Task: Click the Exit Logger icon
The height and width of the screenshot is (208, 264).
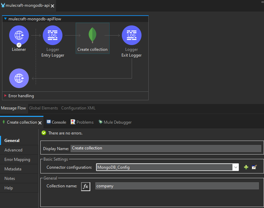Action: [131, 35]
